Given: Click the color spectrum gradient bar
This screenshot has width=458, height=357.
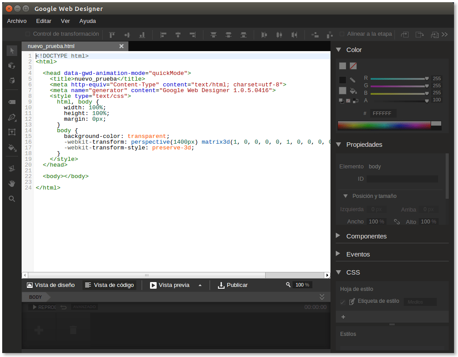Looking at the screenshot, I should [x=383, y=126].
